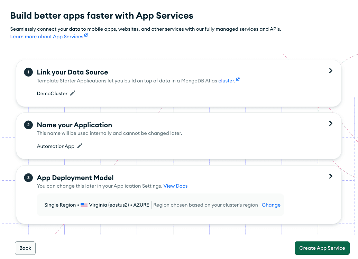
Task: Open the external link icon beside cluster
Action: pos(238,79)
